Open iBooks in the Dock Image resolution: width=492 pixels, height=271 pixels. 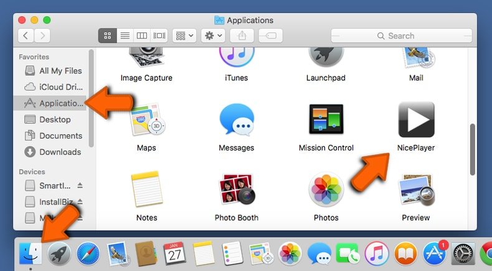coord(405,254)
